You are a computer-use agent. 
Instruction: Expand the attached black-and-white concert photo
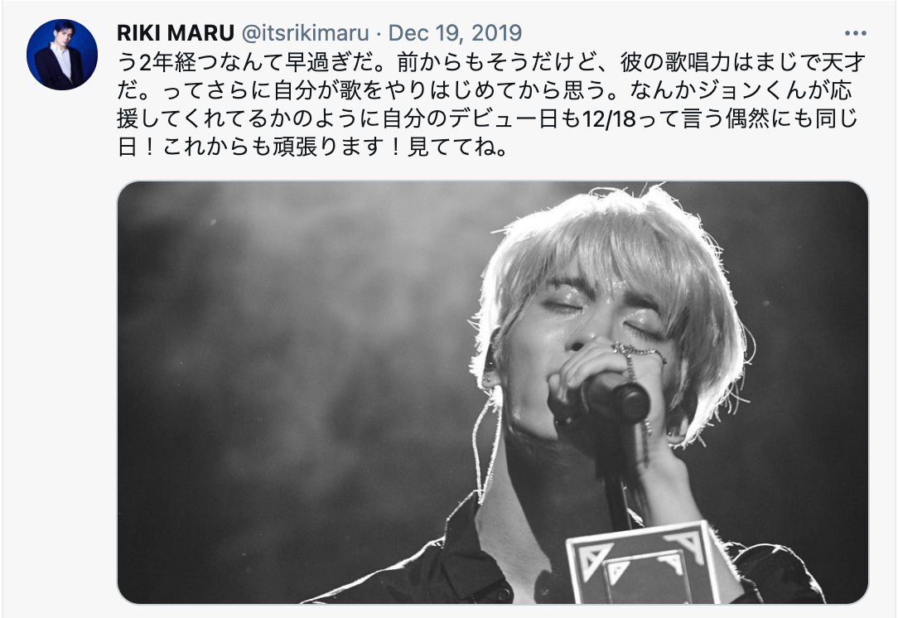tap(493, 393)
